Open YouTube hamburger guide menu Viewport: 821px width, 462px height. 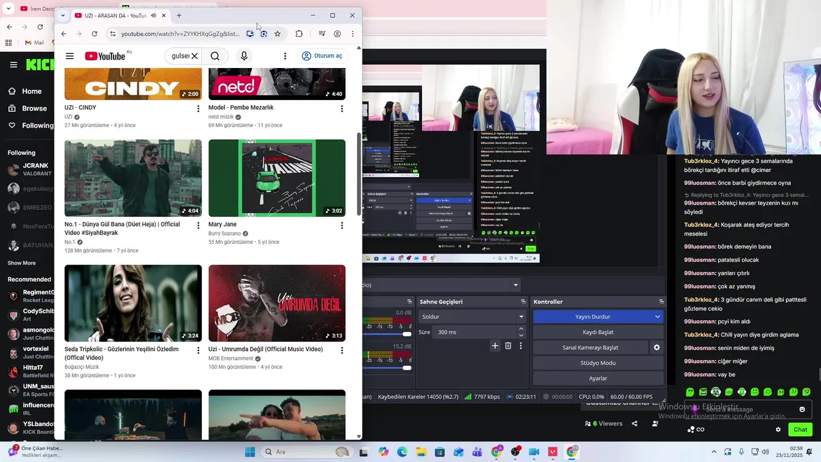70,56
